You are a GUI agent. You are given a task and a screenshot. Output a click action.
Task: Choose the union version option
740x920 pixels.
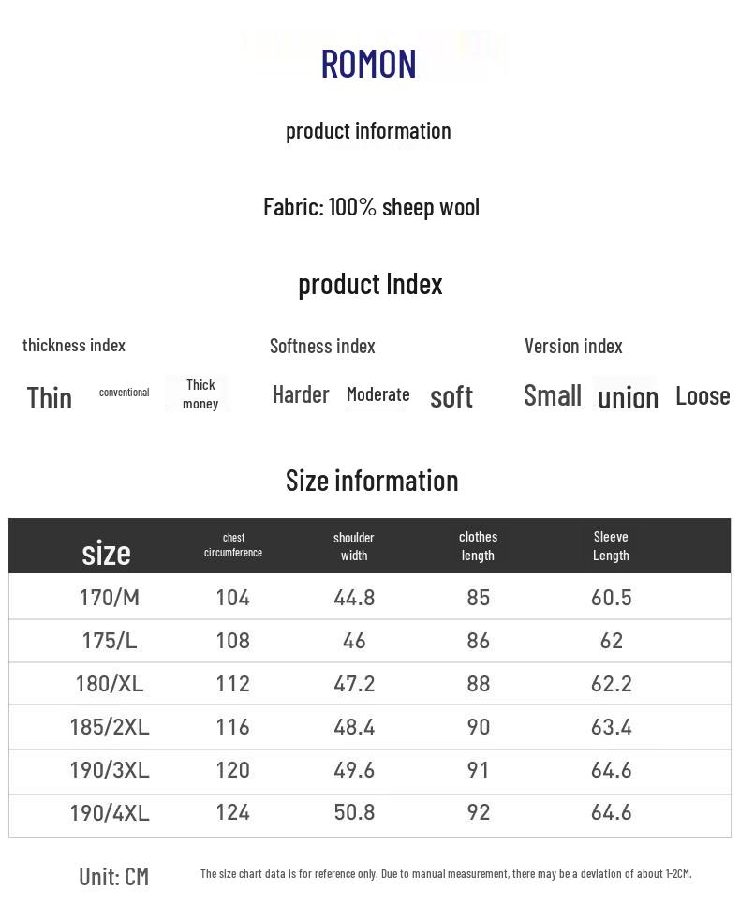(x=628, y=397)
